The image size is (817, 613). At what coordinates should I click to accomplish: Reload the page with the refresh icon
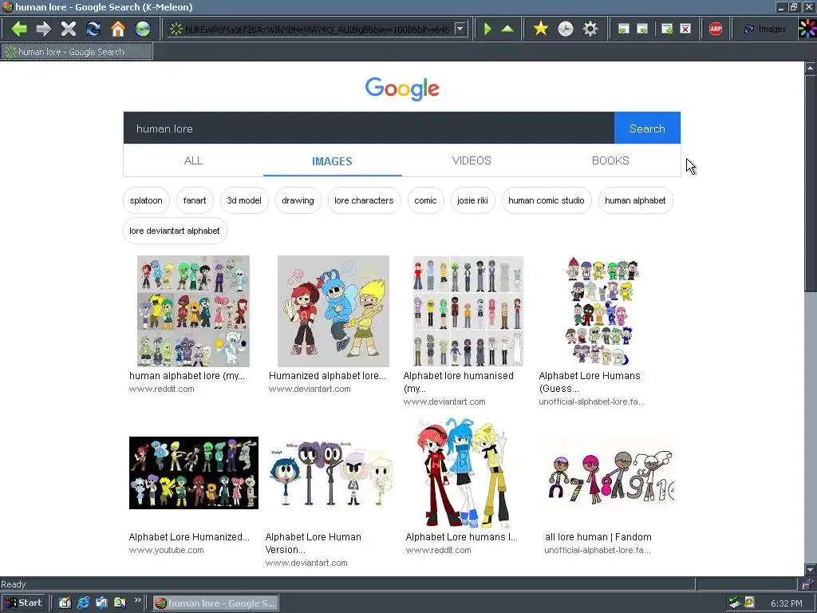click(x=93, y=29)
